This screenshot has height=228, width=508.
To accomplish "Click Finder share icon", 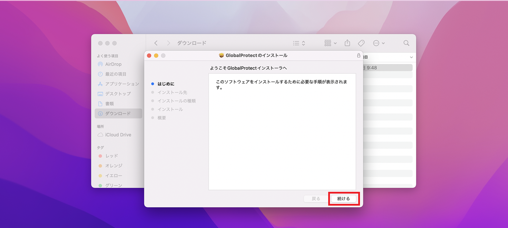I will pyautogui.click(x=348, y=43).
